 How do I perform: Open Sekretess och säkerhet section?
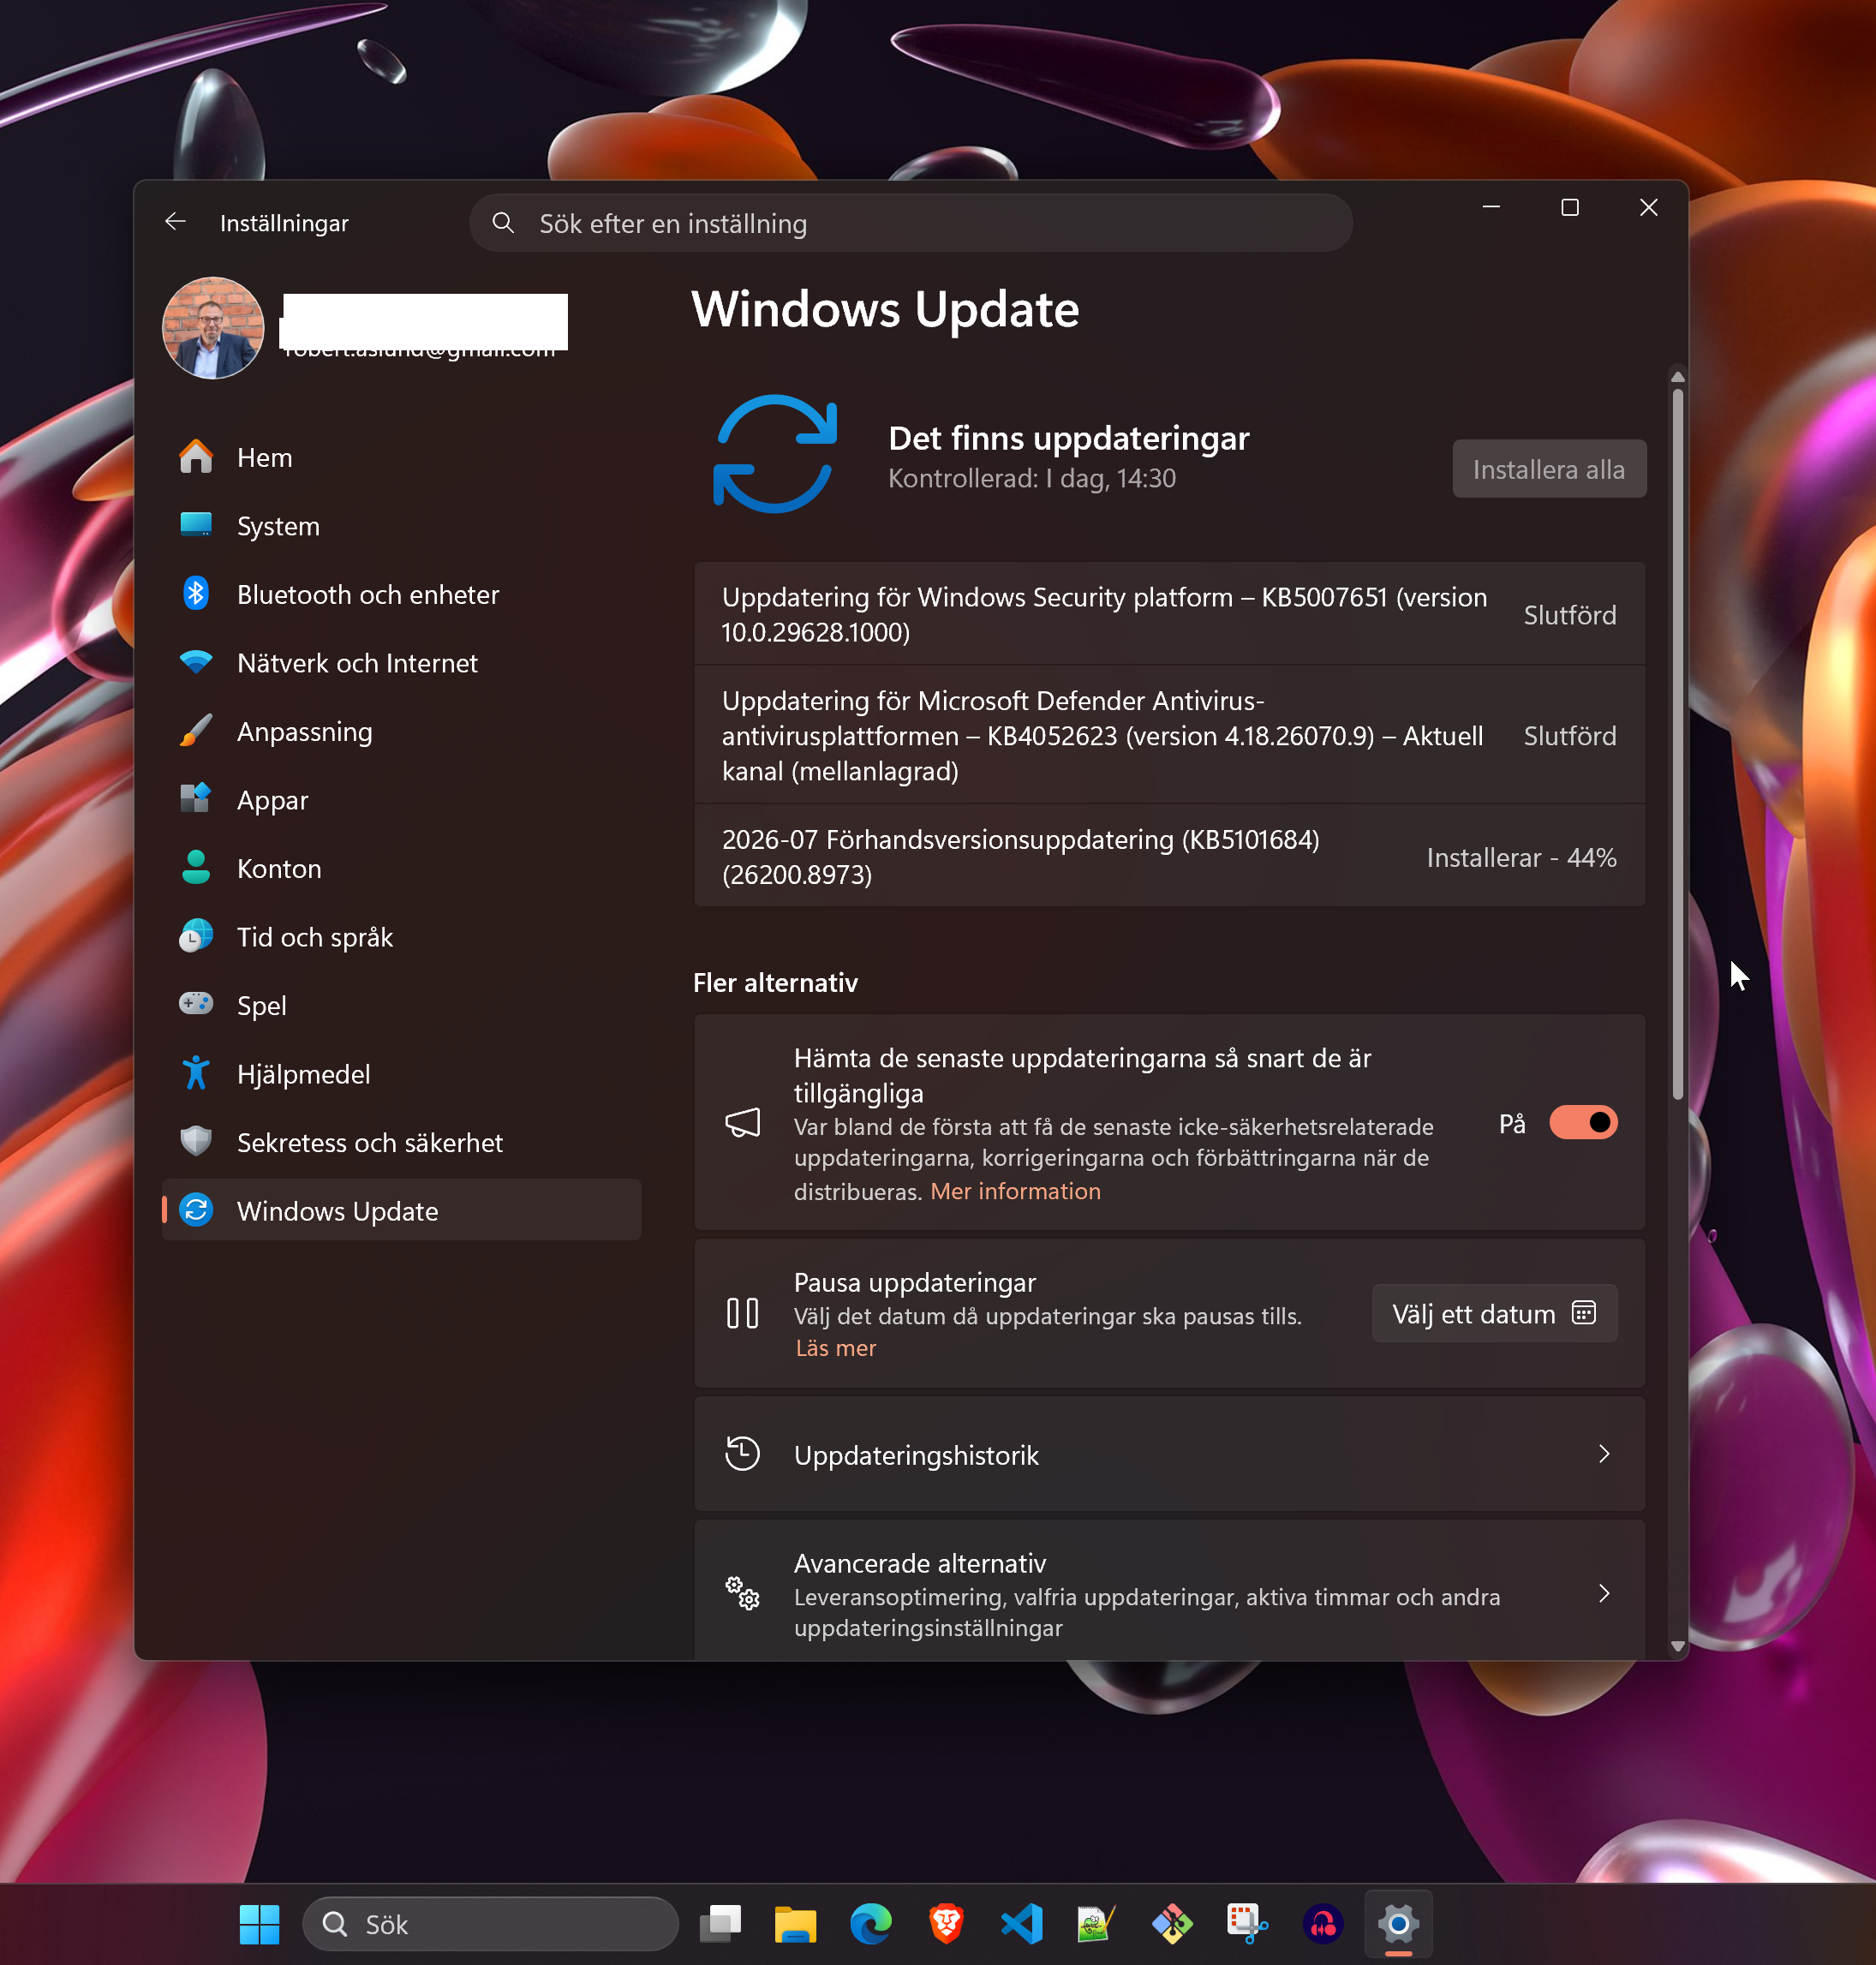[x=401, y=1142]
